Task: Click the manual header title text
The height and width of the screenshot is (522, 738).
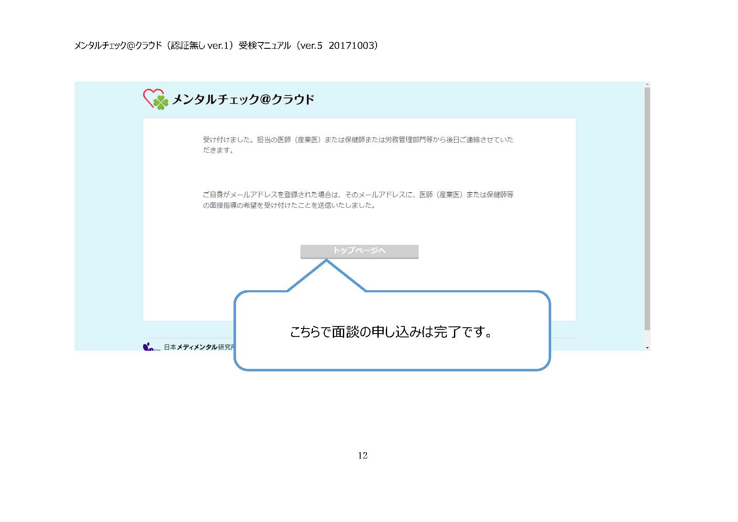Action: (226, 45)
